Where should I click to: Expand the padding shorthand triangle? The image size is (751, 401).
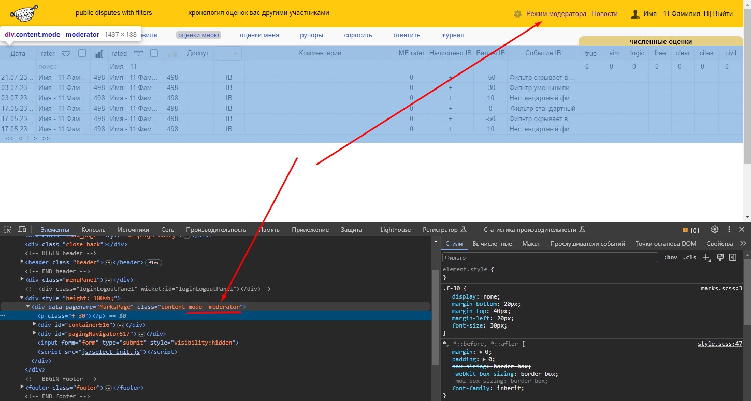[484, 359]
